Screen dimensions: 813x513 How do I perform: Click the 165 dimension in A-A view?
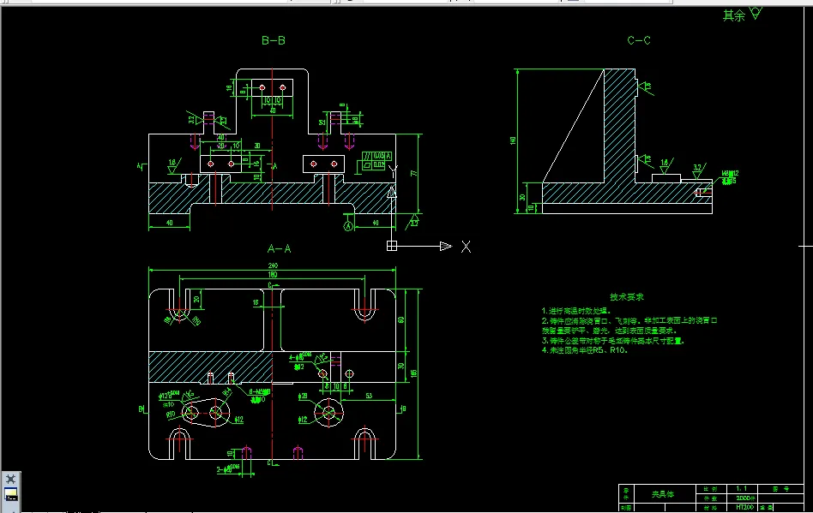click(413, 373)
